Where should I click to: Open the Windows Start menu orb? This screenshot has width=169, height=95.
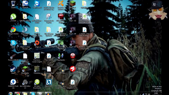point(11,94)
